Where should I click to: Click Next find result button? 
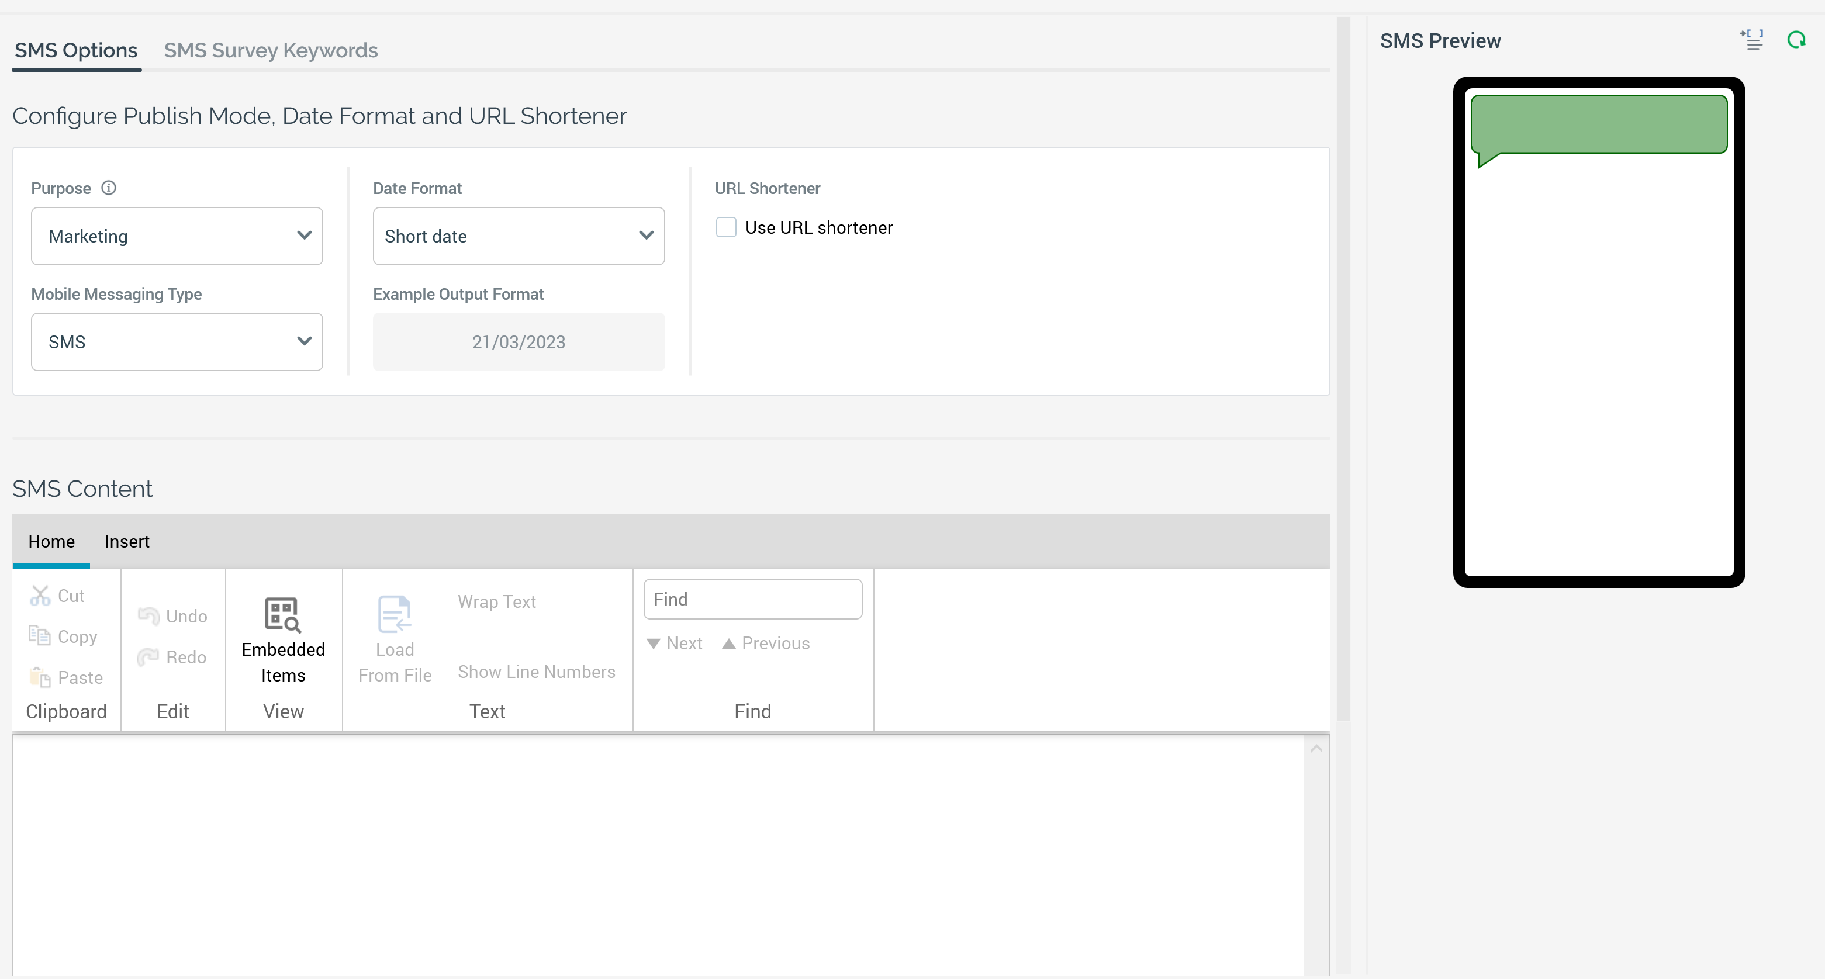click(675, 644)
